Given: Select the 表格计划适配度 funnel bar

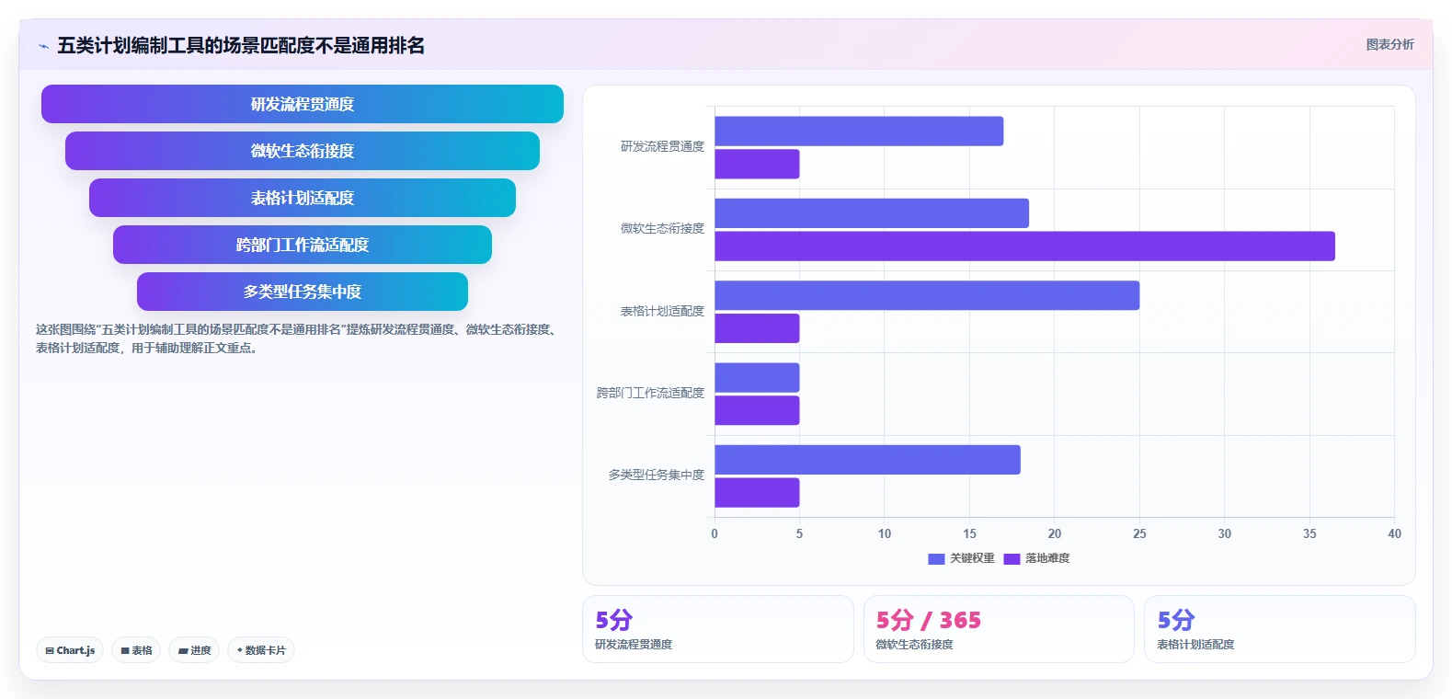Looking at the screenshot, I should [x=303, y=198].
